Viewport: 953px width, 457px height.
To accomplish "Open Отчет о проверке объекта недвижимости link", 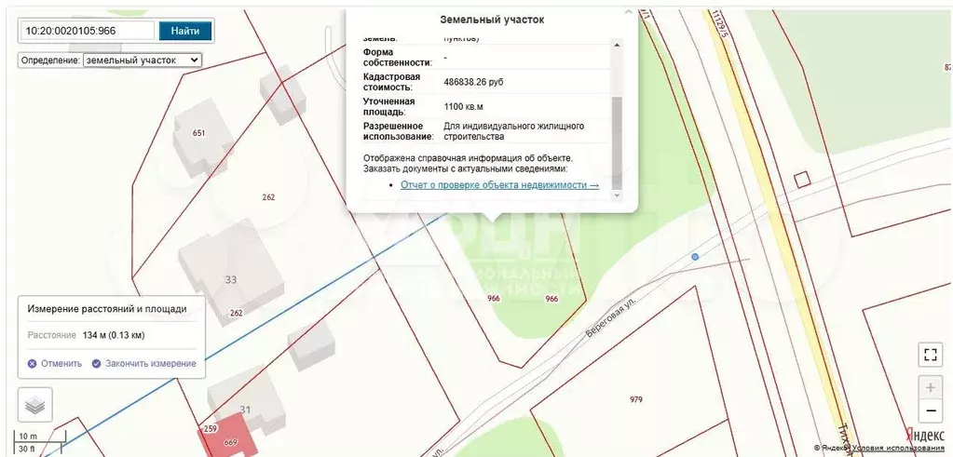I will pos(499,185).
